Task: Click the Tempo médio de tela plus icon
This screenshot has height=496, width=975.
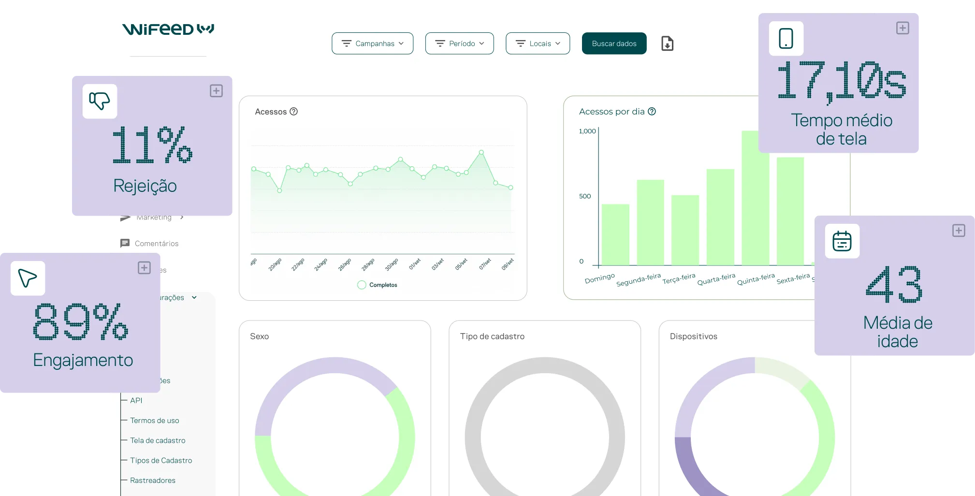Action: tap(902, 28)
